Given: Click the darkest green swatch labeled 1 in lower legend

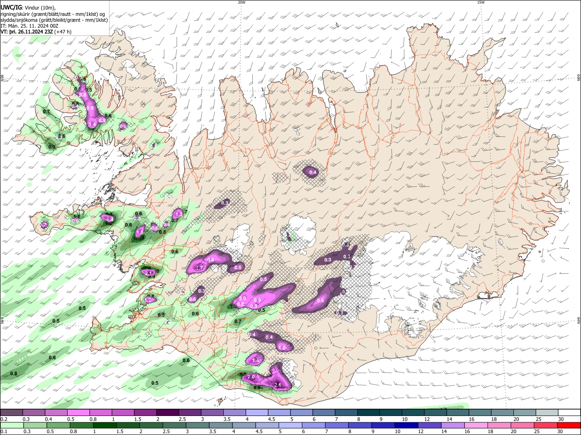Looking at the screenshot, I should coord(104,425).
